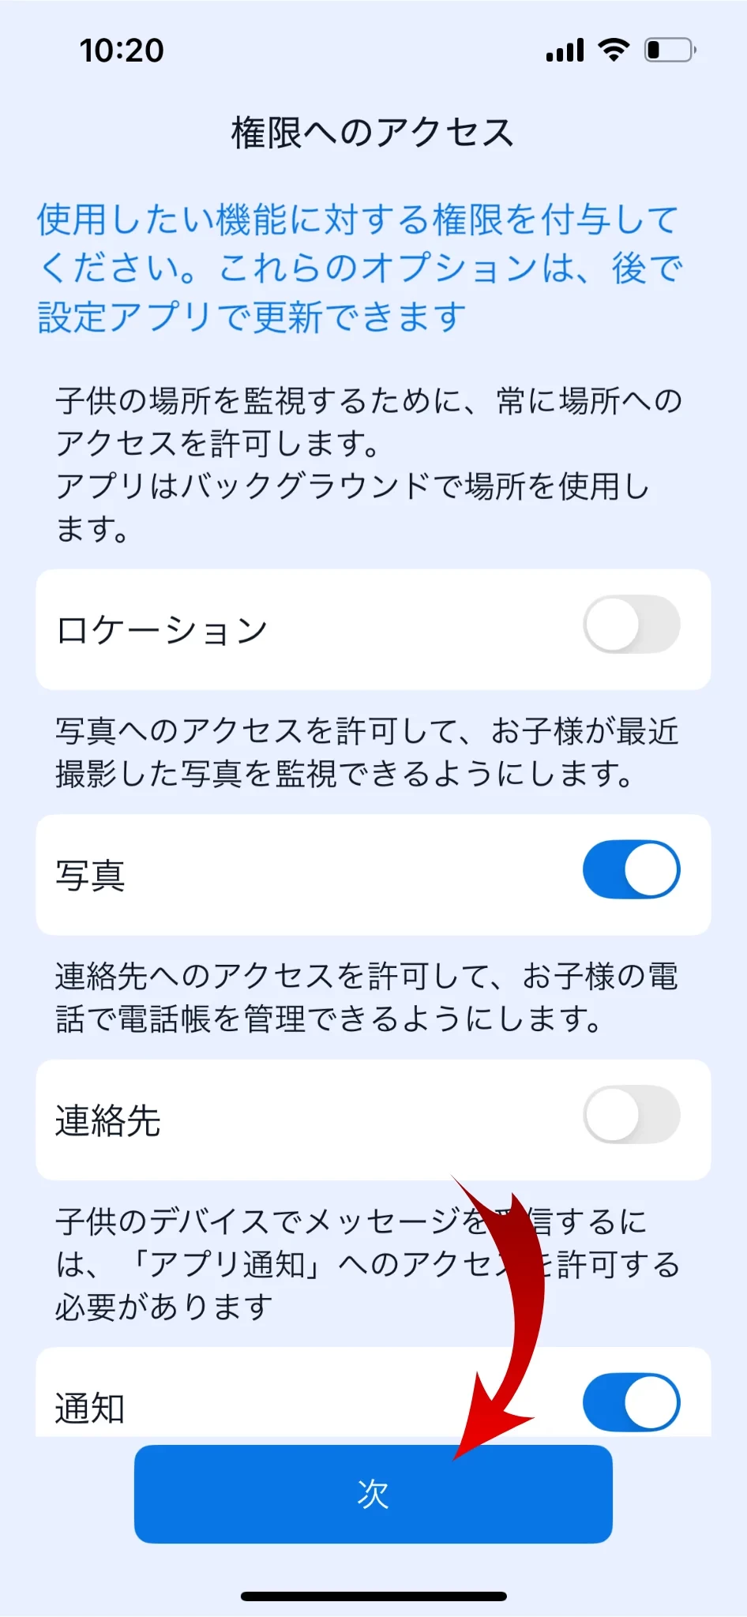The image size is (747, 1617).
Task: Tap the cellular signal strength icon
Action: 565,51
